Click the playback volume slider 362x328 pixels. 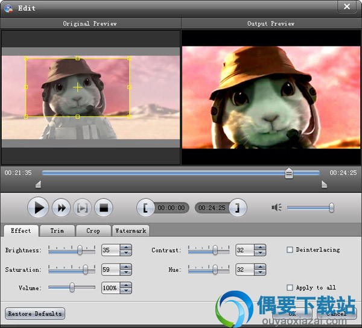click(310, 208)
